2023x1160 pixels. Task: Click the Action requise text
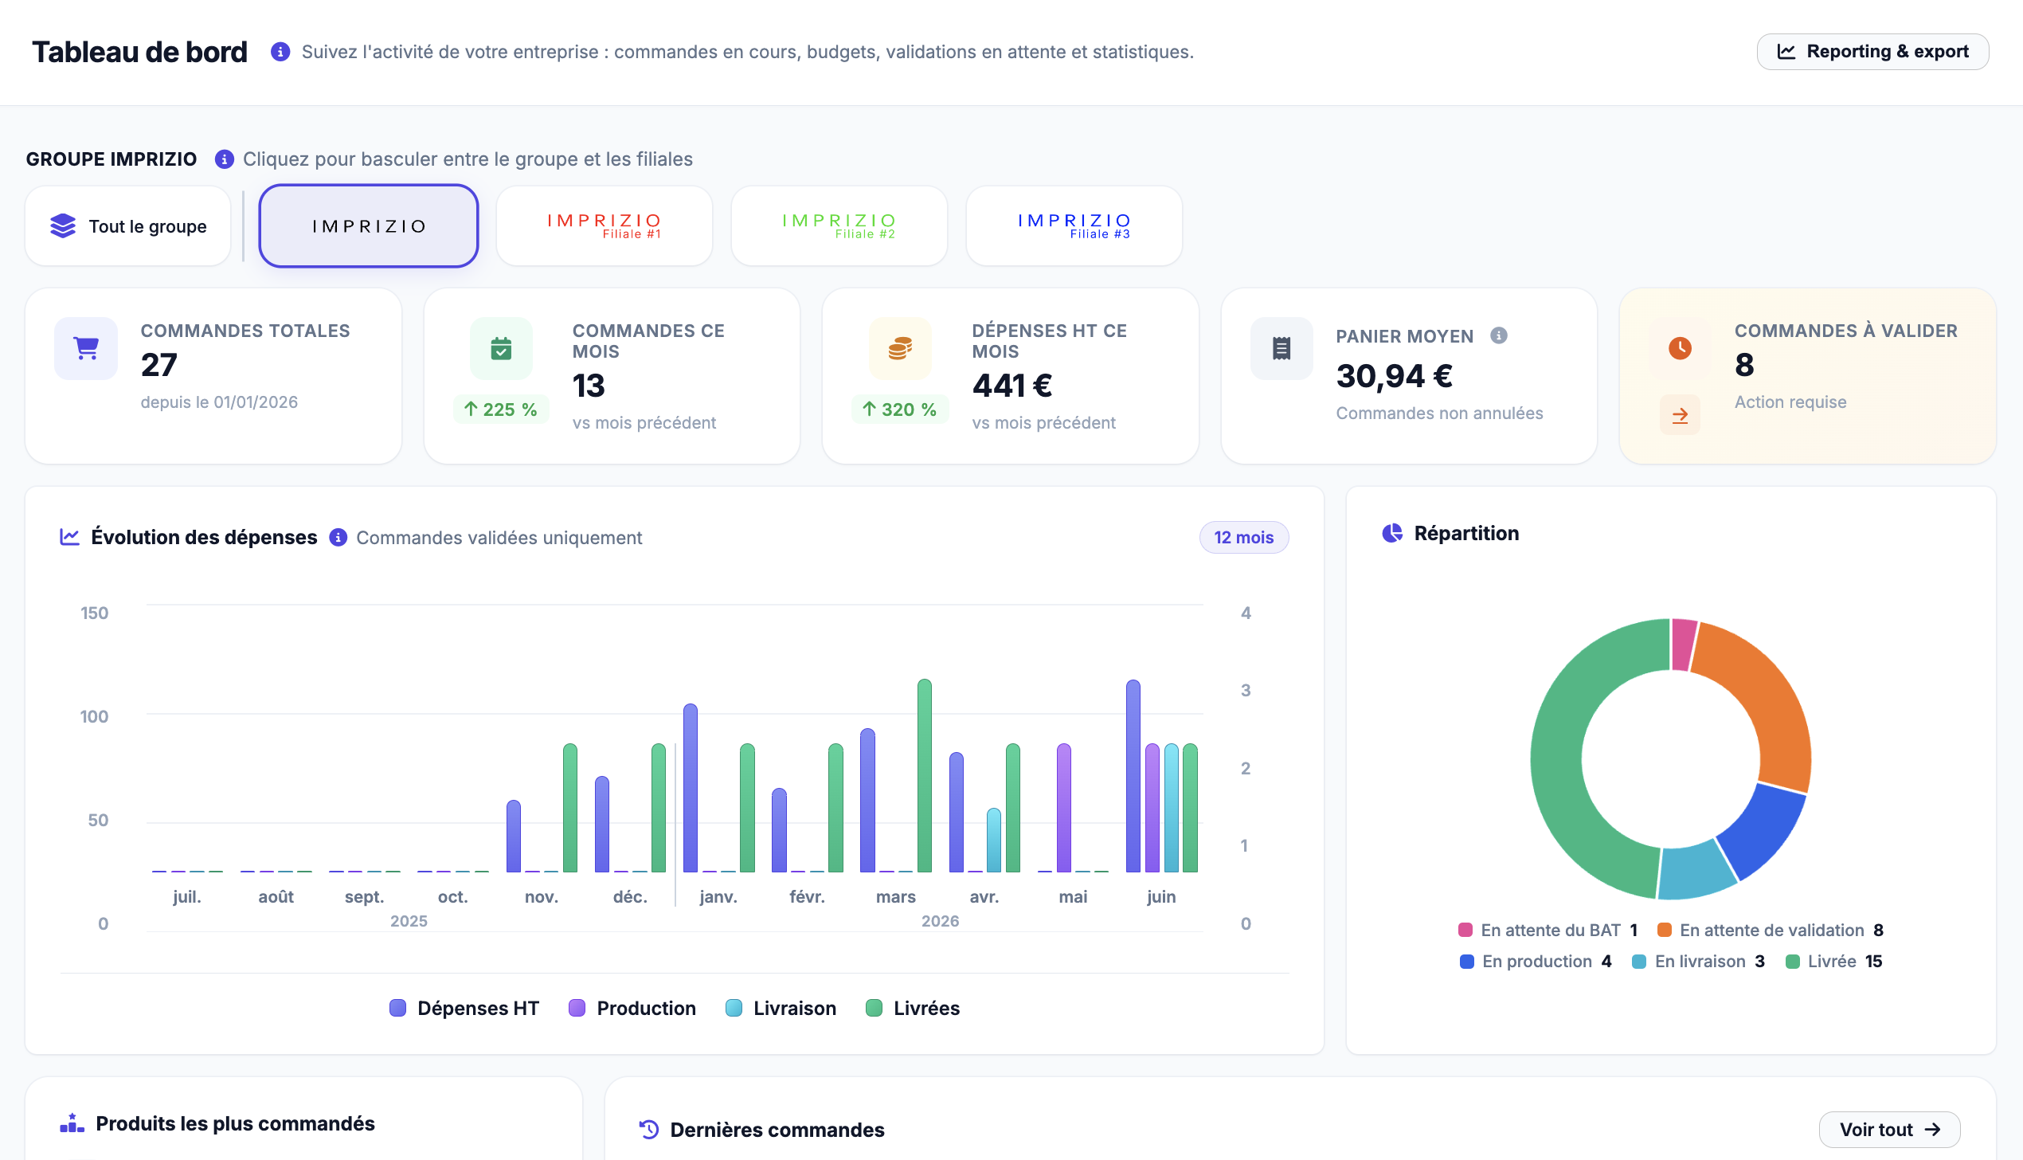click(1790, 402)
